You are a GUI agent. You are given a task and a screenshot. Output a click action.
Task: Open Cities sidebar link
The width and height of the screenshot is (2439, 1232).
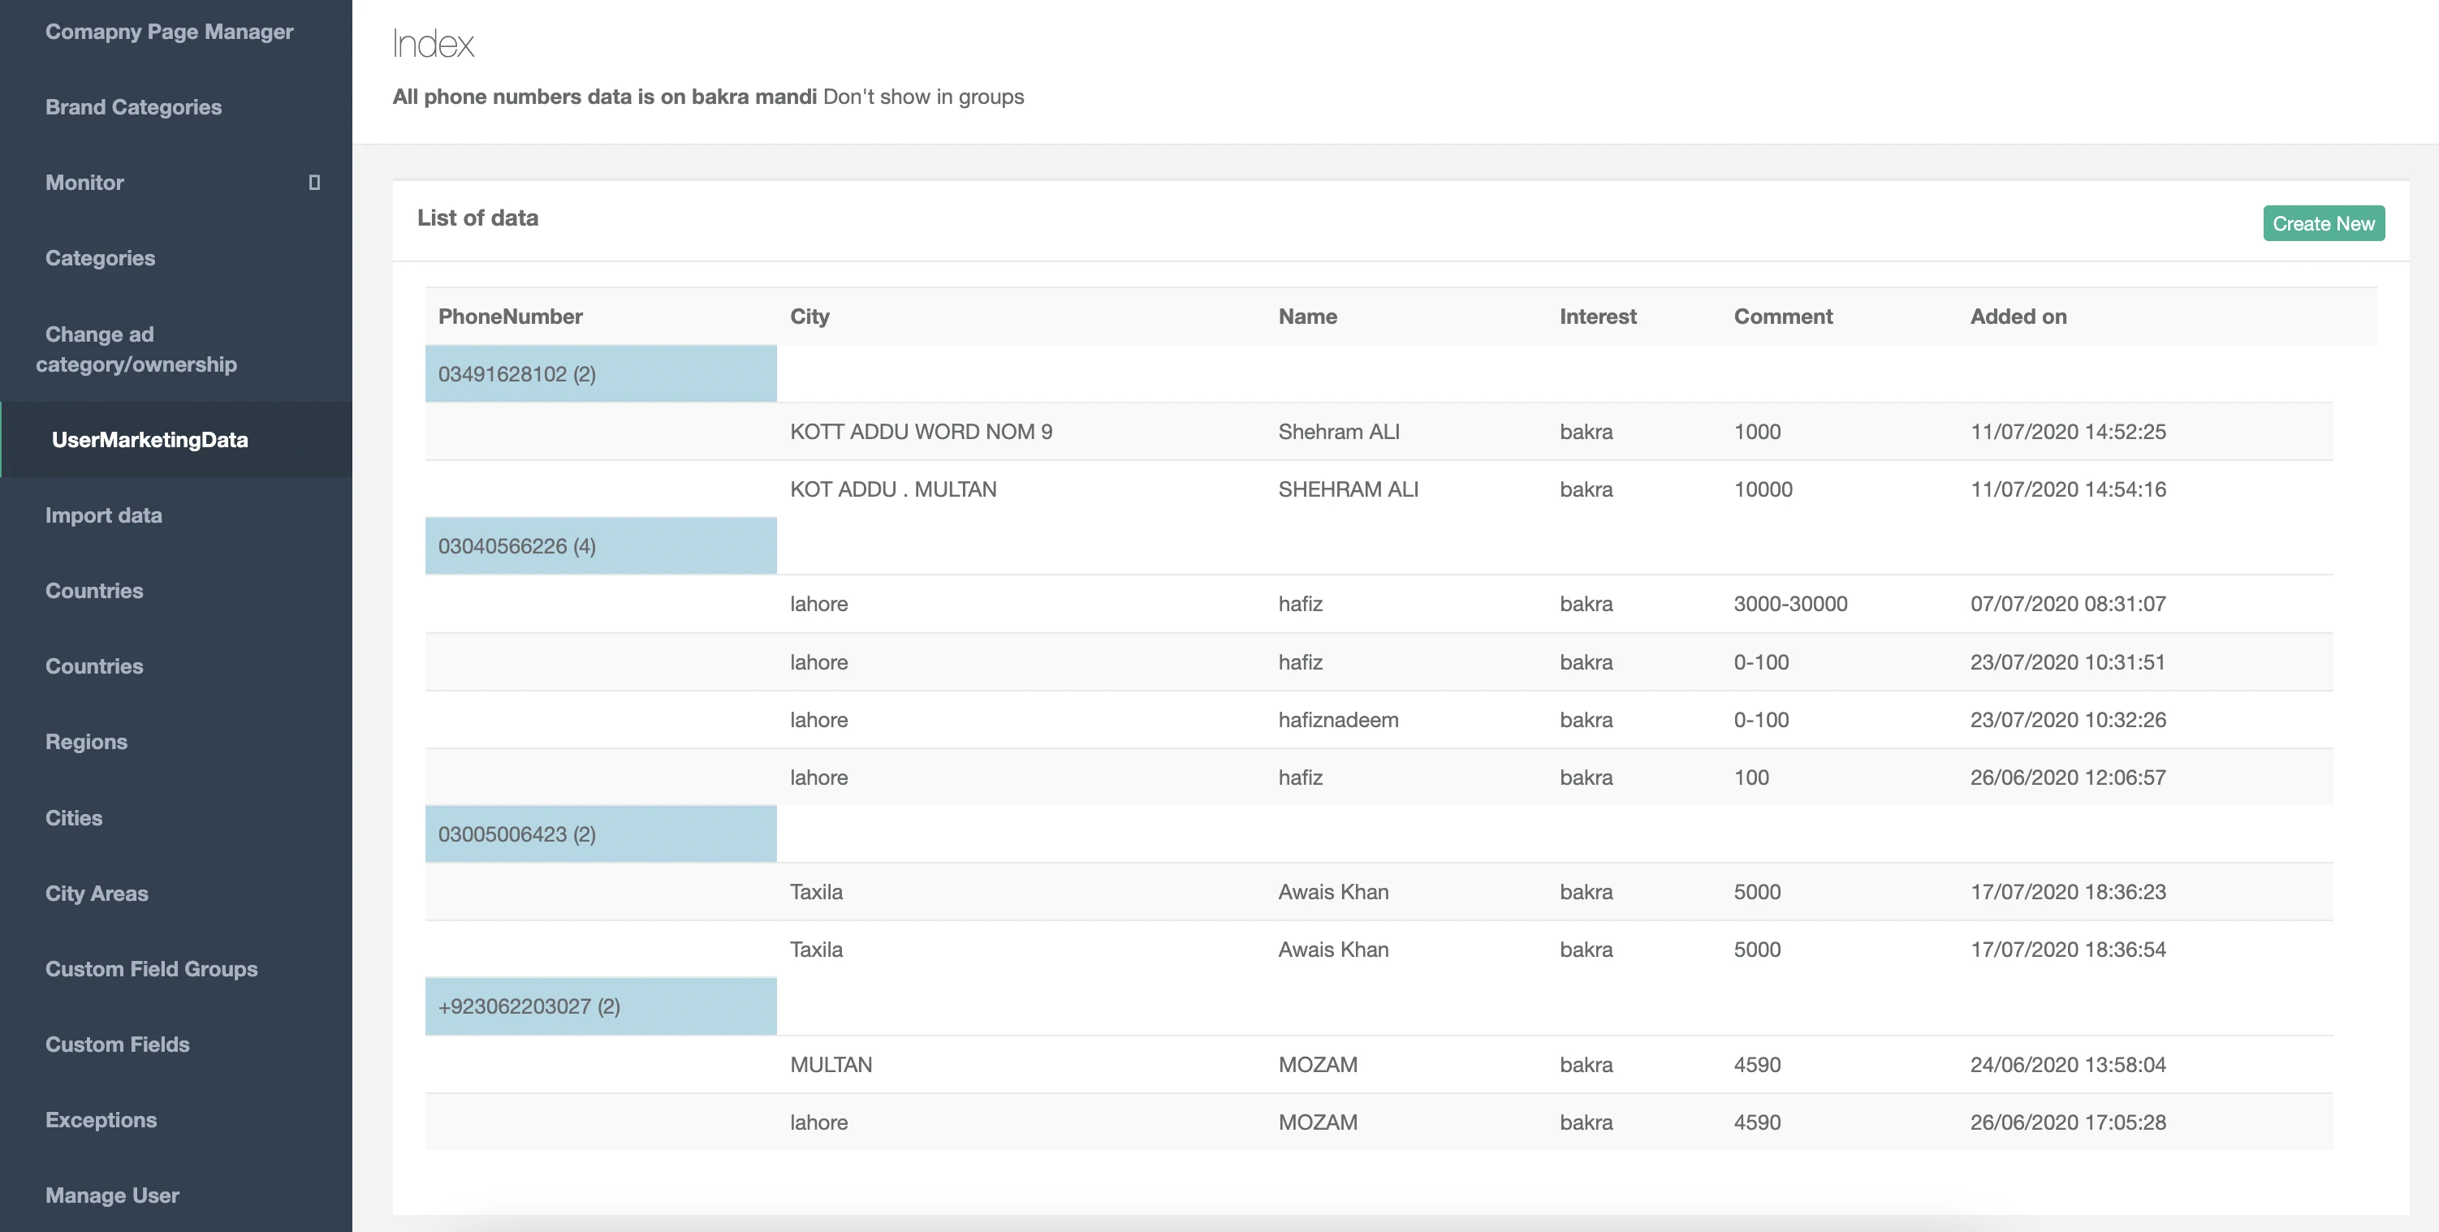[74, 817]
